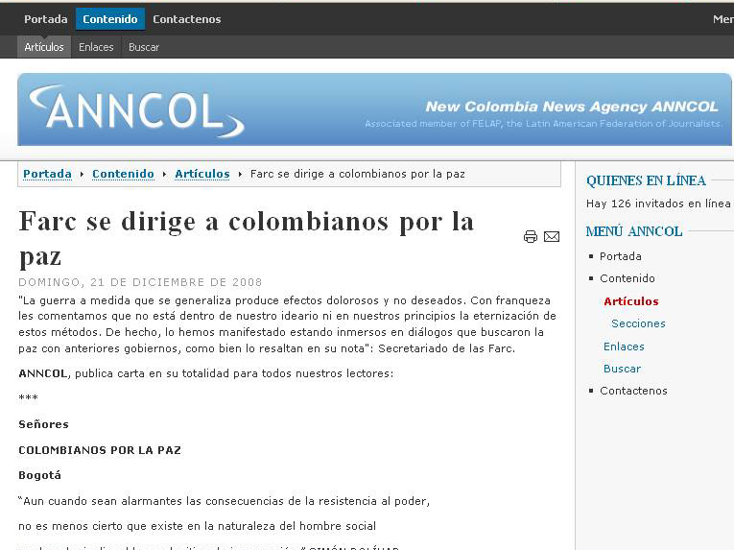
Task: Open Contenido in Menú ANNCOL sidebar
Action: coord(627,278)
